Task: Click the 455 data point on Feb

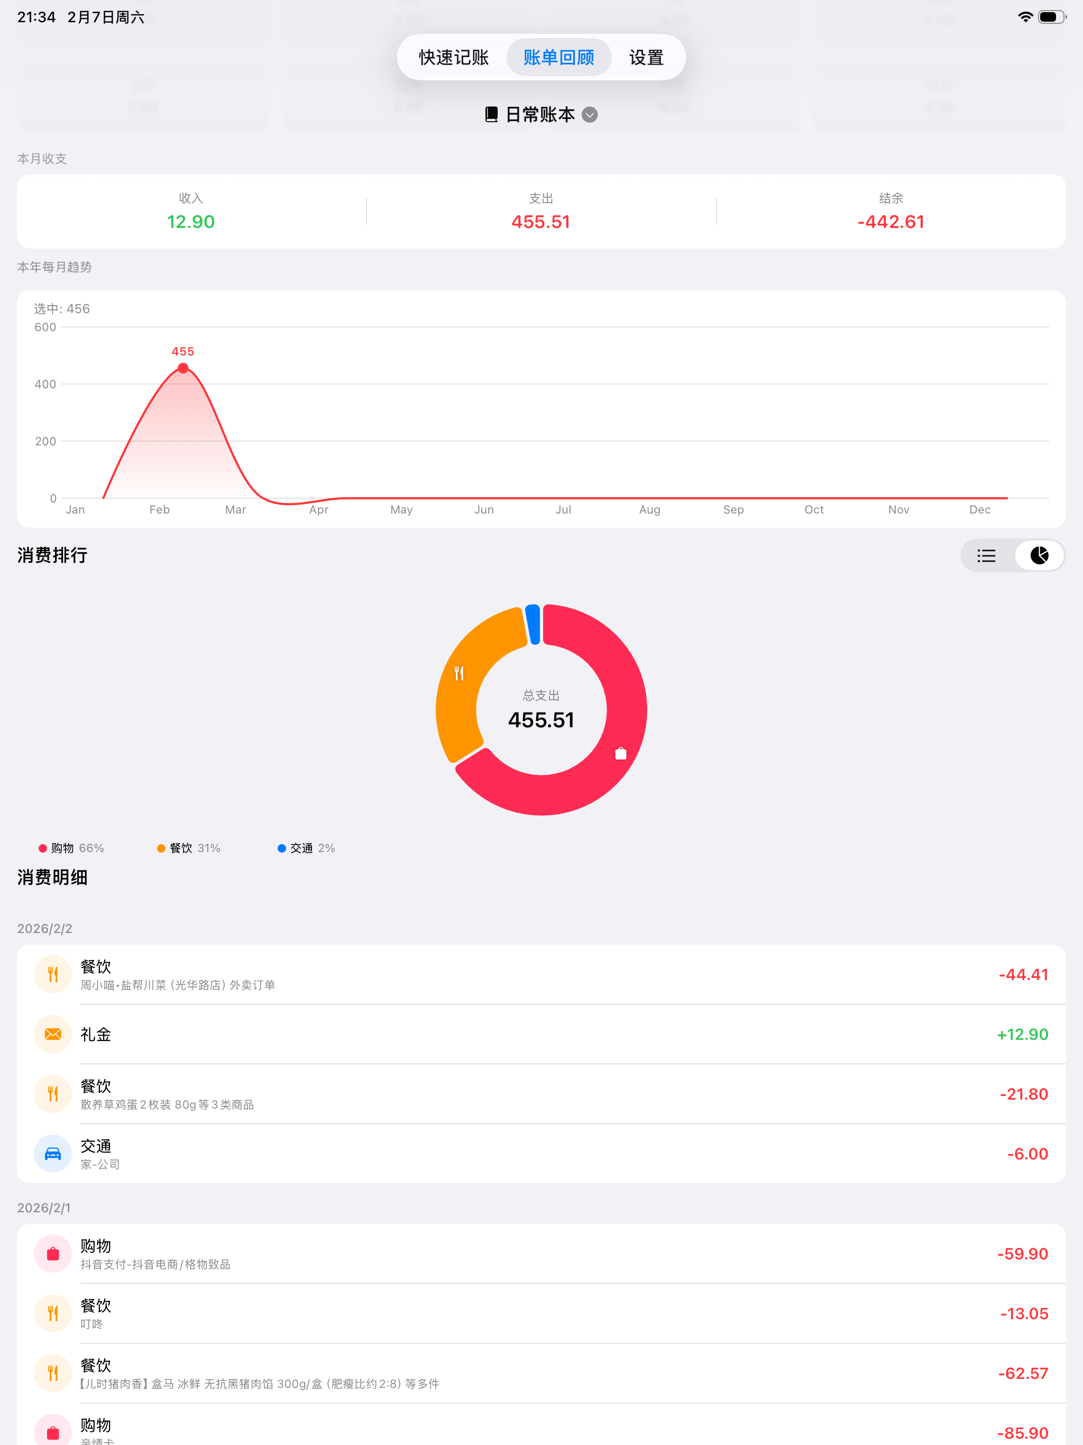Action: (x=183, y=369)
